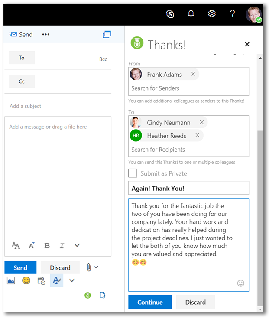Viewport: 269px width, 319px height.
Task: Edit the Again! Thank You! title field
Action: click(188, 188)
